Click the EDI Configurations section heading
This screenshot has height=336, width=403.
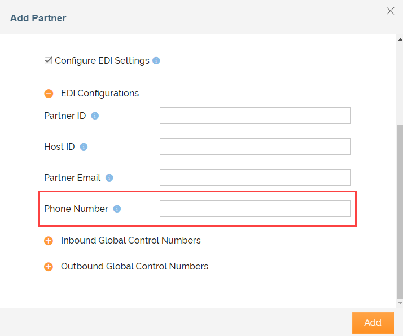coord(99,93)
